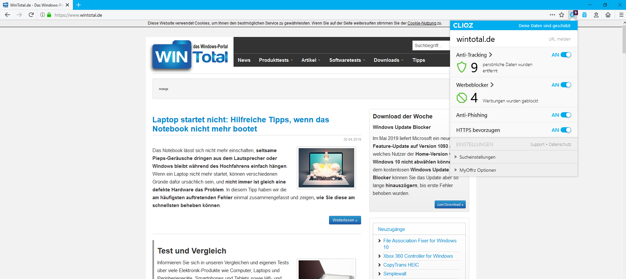Bookmark this page with the star icon
This screenshot has width=626, height=279.
point(562,15)
